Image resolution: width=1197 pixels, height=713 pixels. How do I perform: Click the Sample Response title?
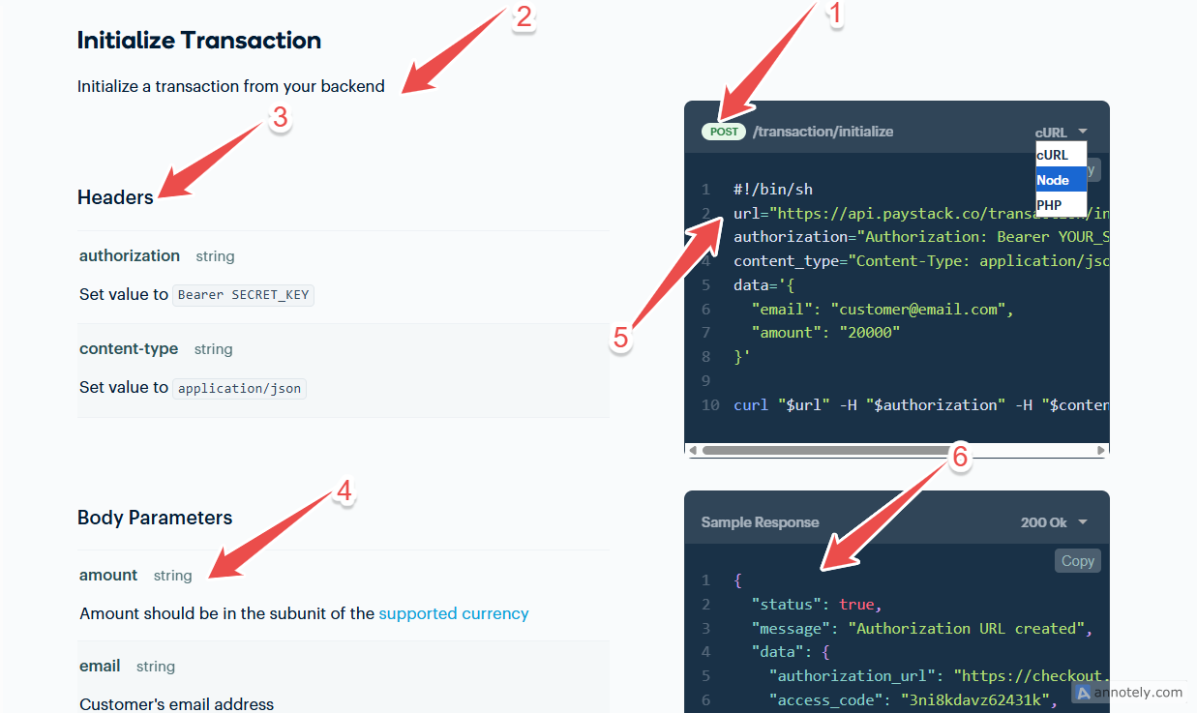pos(760,522)
